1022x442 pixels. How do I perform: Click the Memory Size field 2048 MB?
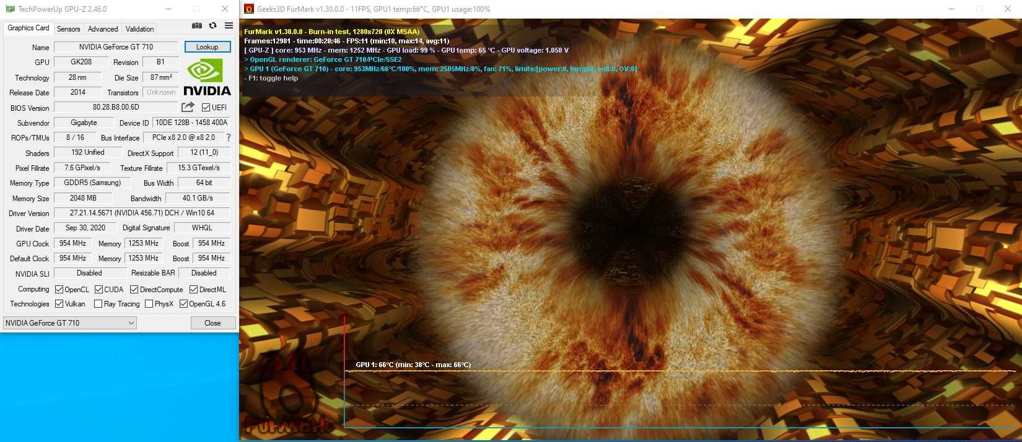tap(83, 198)
